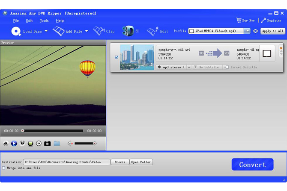This screenshot has height=191, width=287.
Task: Open the Clip tool
Action: click(x=99, y=31)
